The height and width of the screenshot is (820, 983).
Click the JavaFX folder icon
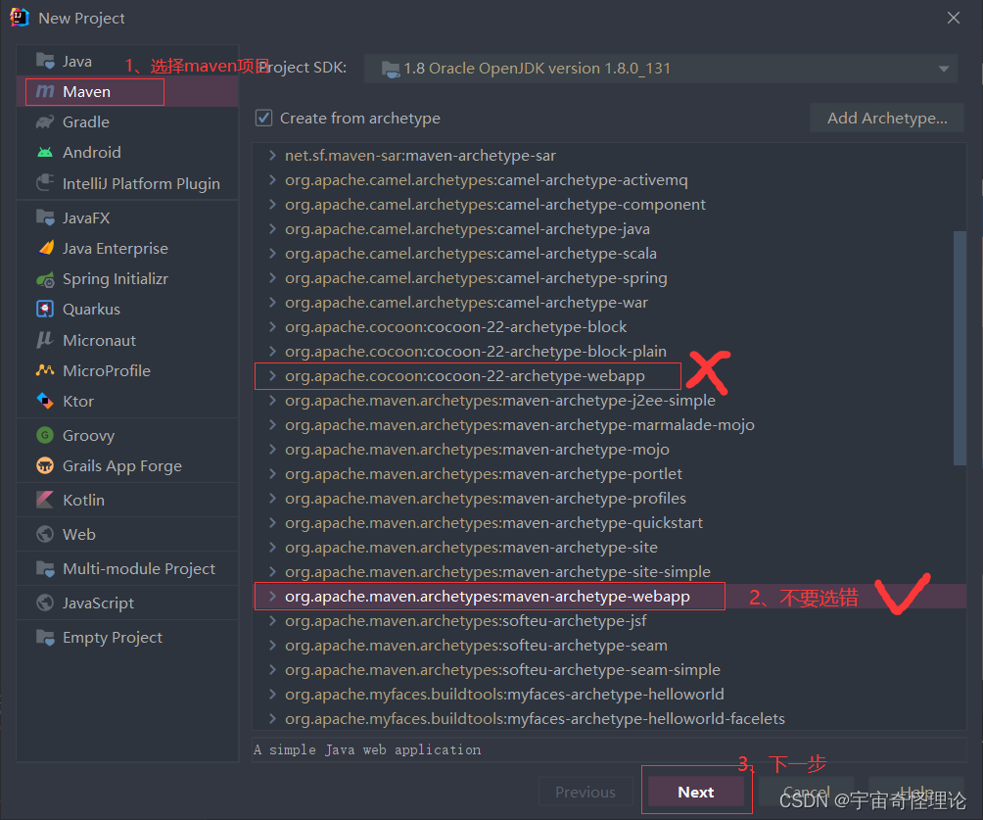pyautogui.click(x=45, y=217)
